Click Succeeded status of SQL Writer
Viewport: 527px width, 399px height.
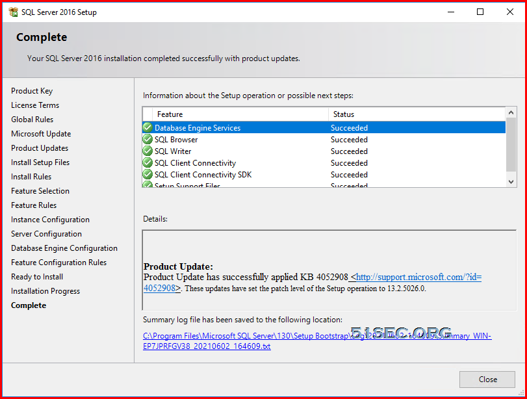pos(349,151)
